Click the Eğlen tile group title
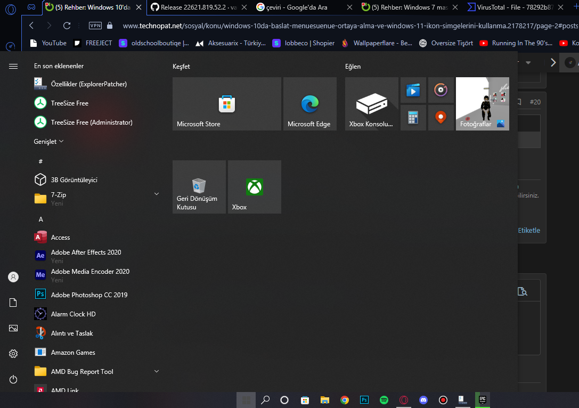This screenshot has height=408, width=579. tap(353, 67)
